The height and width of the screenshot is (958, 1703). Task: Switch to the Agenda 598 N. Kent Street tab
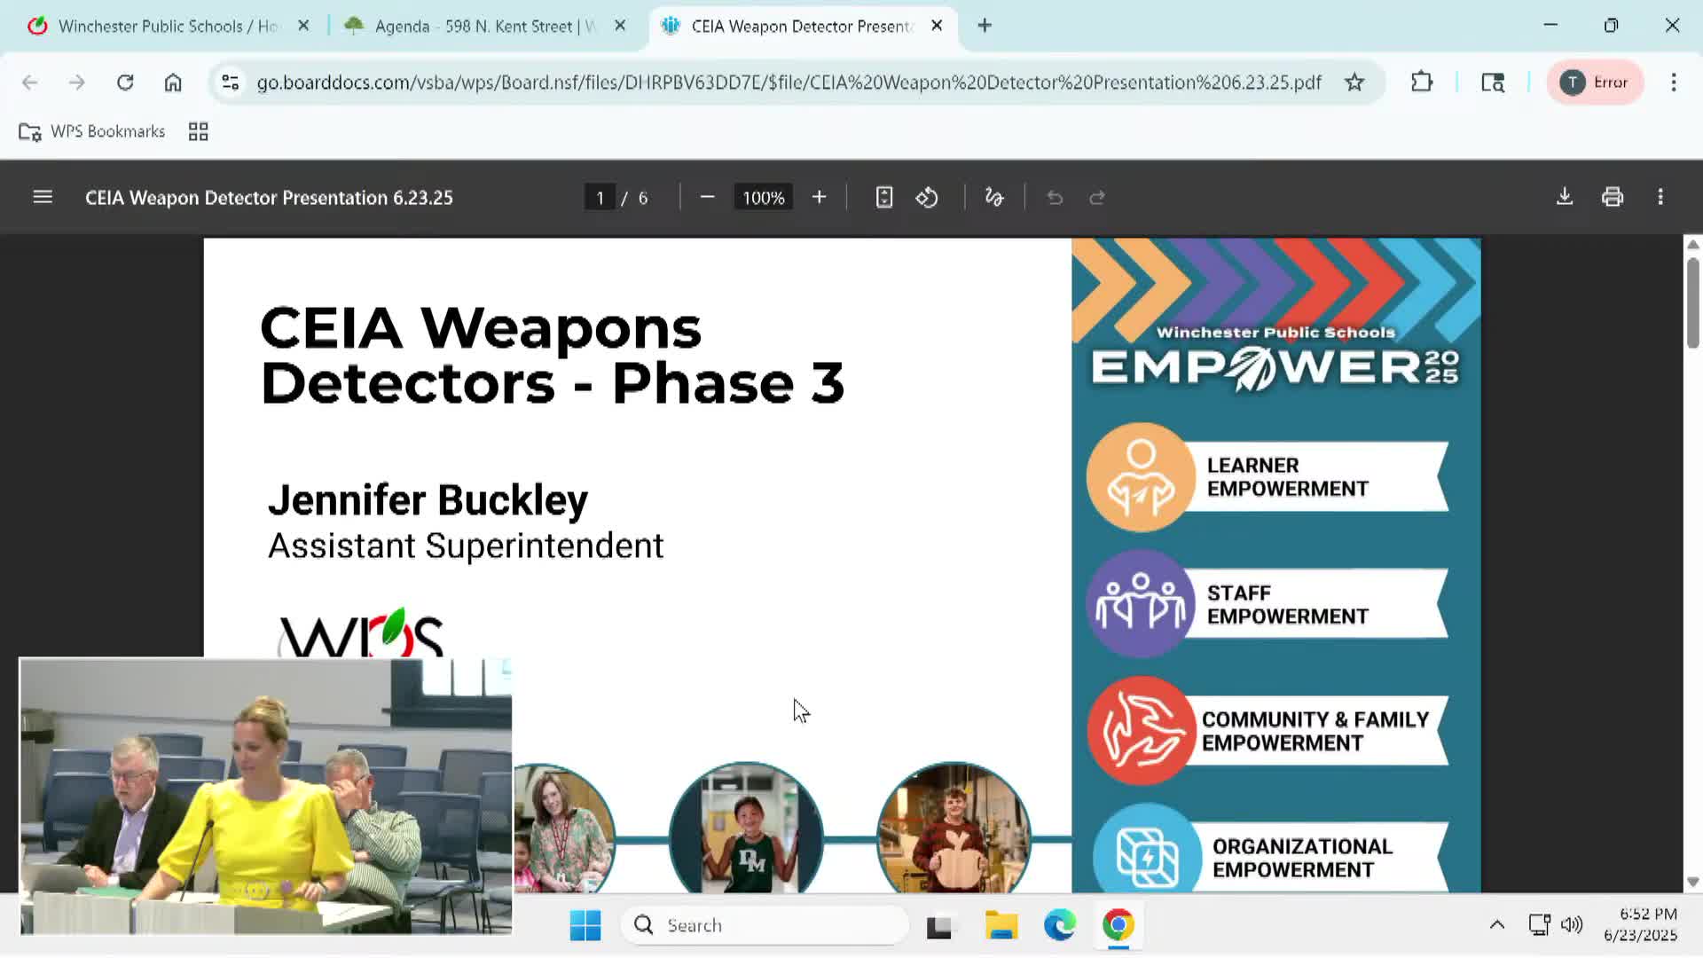tap(483, 26)
